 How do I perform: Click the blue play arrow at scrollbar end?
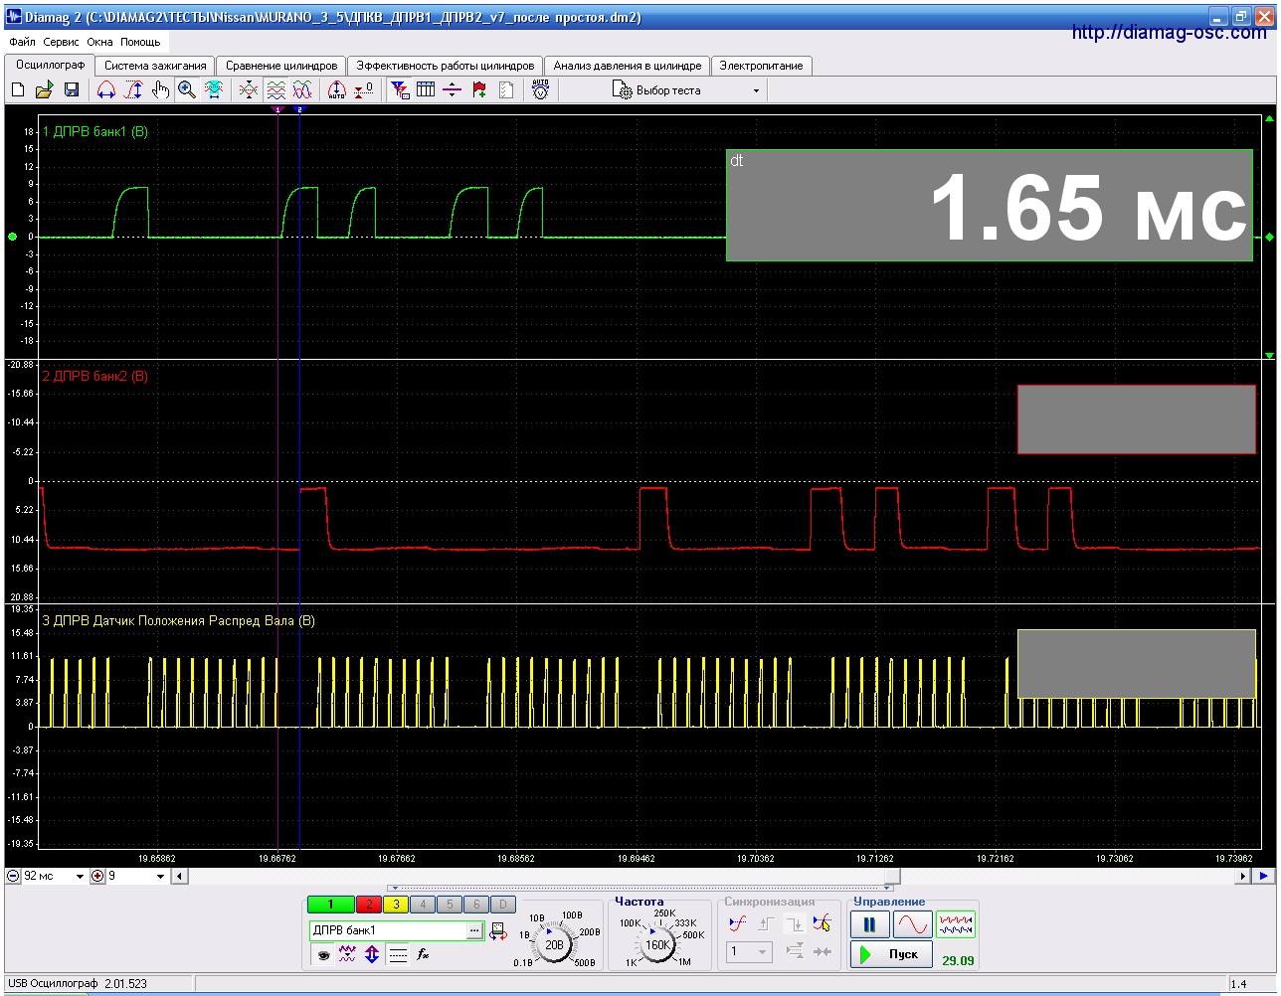click(x=1263, y=877)
